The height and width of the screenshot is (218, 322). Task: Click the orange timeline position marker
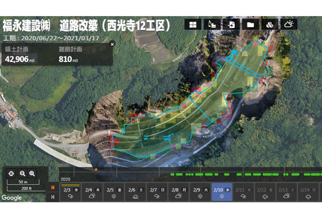pyautogui.click(x=96, y=170)
